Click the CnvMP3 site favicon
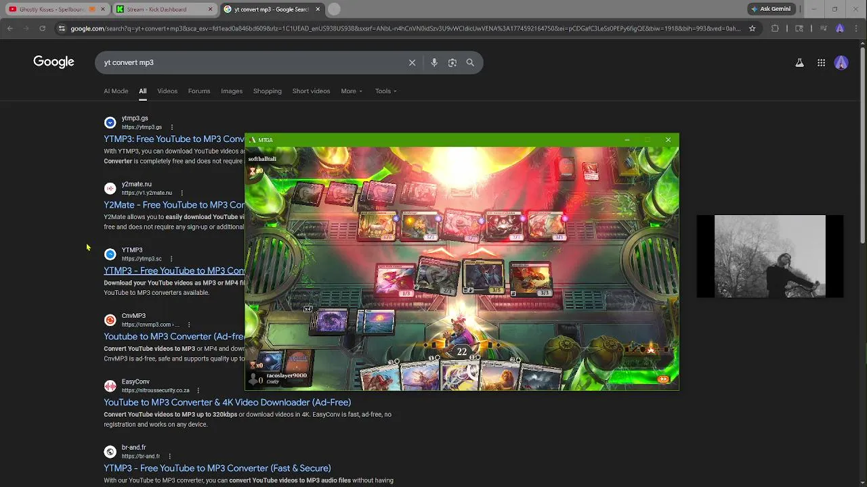Screen dimensions: 867x487 [x=110, y=320]
